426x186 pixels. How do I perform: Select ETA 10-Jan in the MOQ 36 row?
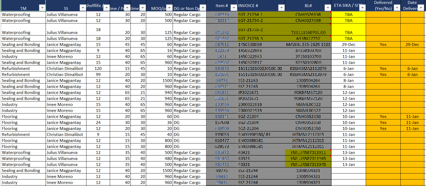348,123
